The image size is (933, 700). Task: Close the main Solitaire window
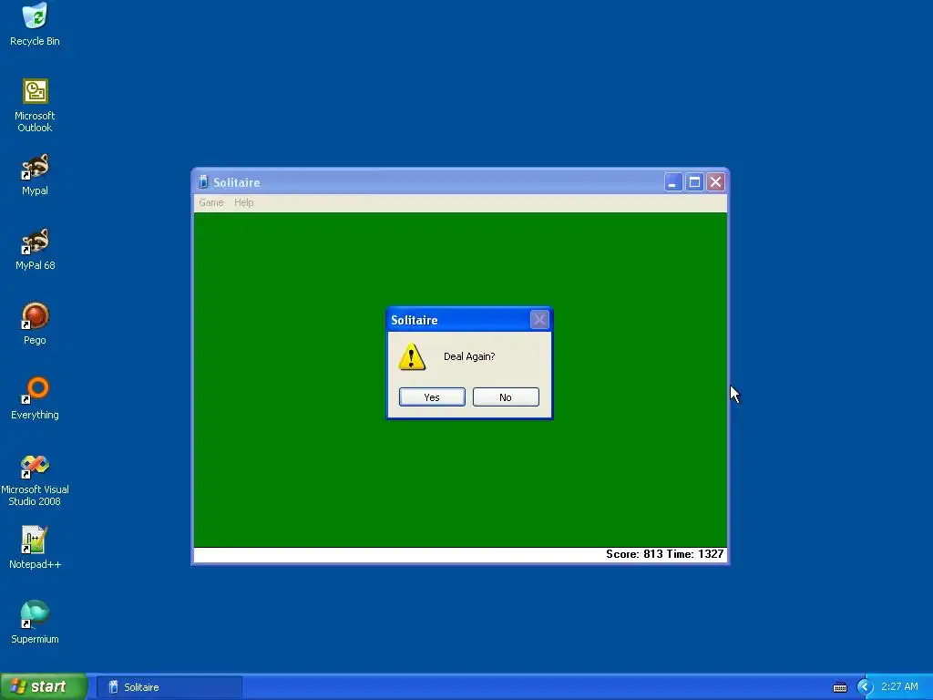click(716, 182)
